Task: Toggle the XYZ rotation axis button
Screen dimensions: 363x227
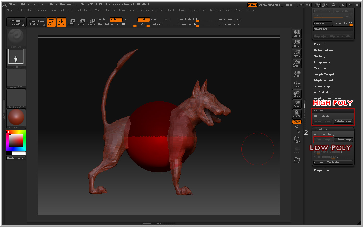Action: click(x=297, y=122)
